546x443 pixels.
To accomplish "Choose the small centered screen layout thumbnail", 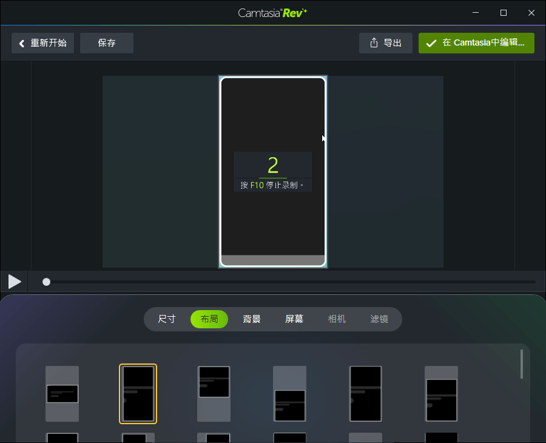I will tap(62, 394).
